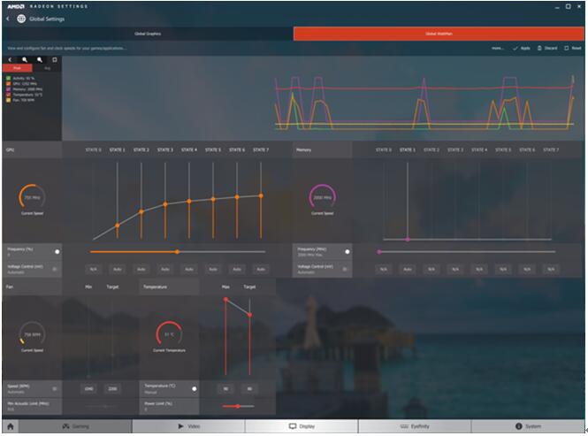Toggle the Fan Speed (RPM) switch

[55, 389]
